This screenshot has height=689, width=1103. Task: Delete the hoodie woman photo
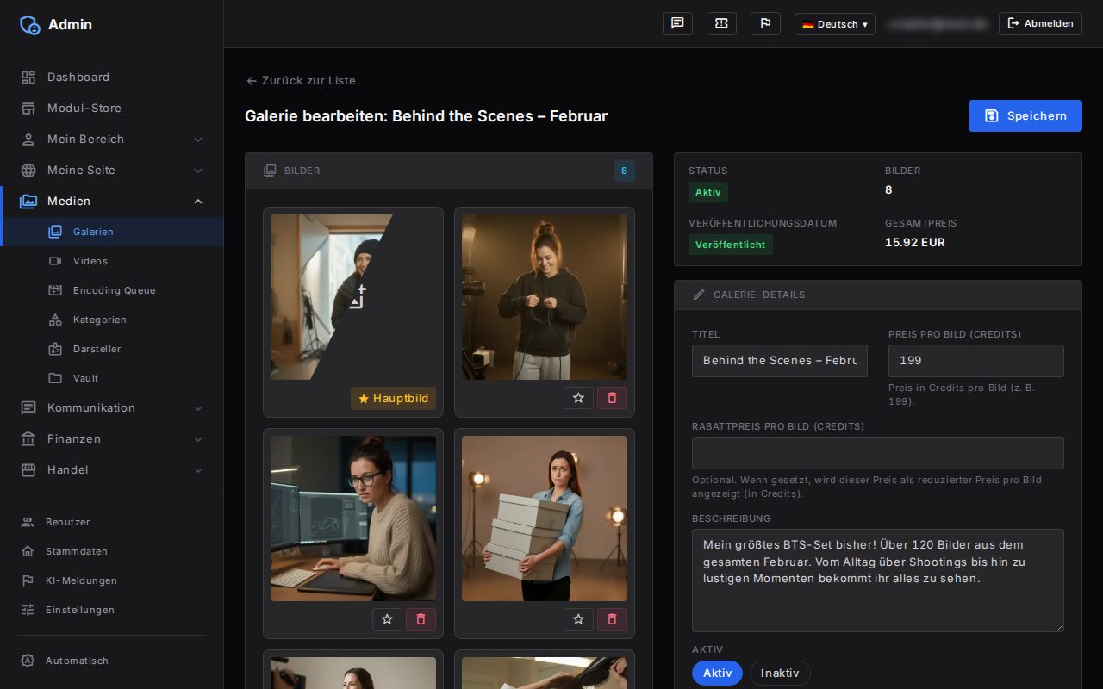[x=612, y=398]
